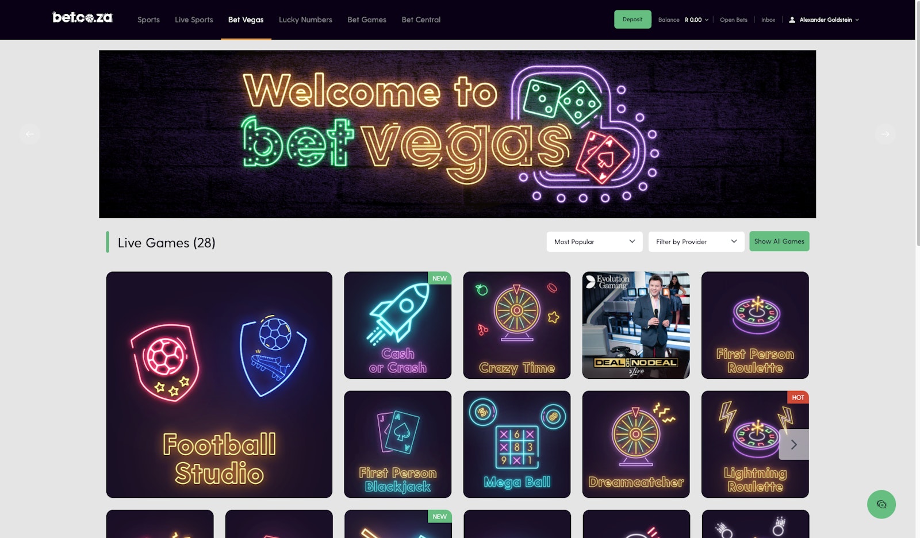Switch to Live Sports tab
Viewport: 920px width, 538px height.
[194, 20]
